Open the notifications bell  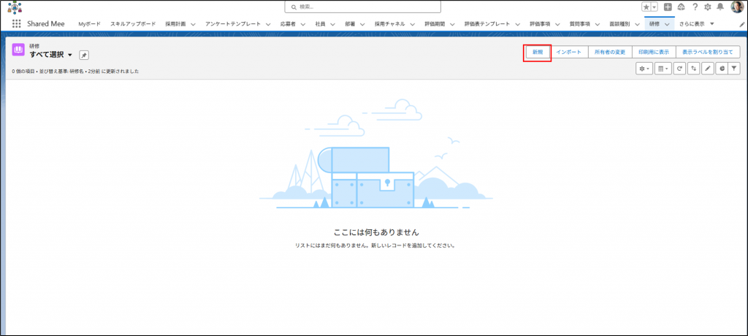pos(720,7)
